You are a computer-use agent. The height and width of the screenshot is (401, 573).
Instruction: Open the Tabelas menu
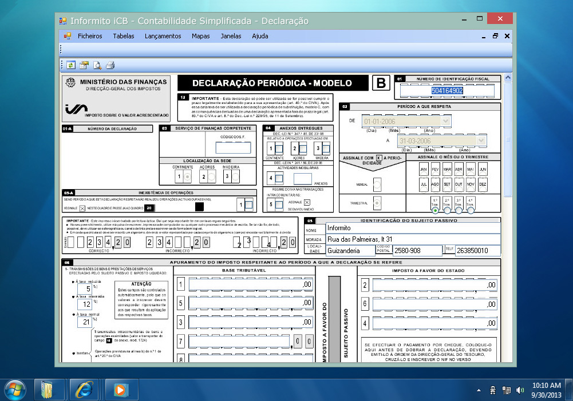[124, 36]
